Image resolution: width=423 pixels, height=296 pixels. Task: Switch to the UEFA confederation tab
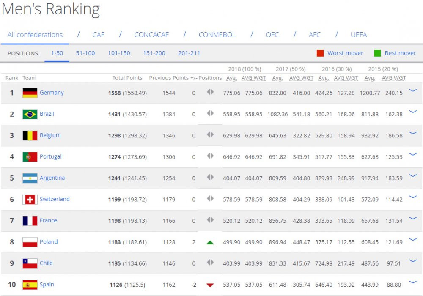coord(358,35)
